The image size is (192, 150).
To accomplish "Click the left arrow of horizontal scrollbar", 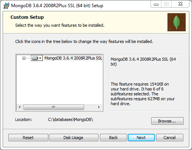I will [20, 107].
